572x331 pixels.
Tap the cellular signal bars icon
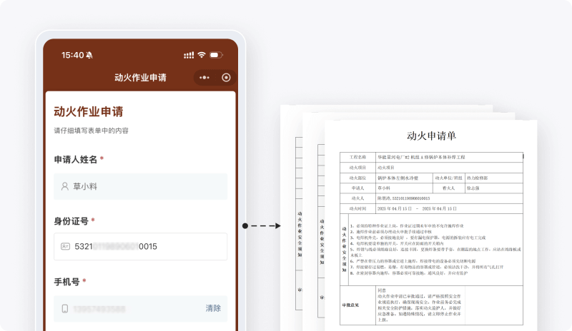point(188,55)
